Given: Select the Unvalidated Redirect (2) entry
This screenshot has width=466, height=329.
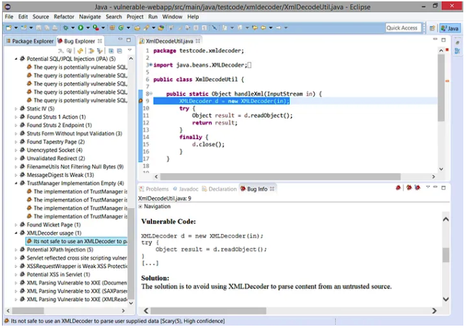Looking at the screenshot, I should (x=56, y=159).
